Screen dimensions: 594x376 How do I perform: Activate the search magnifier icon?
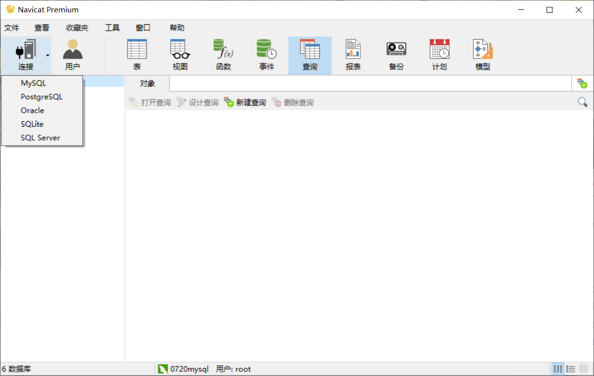[582, 102]
